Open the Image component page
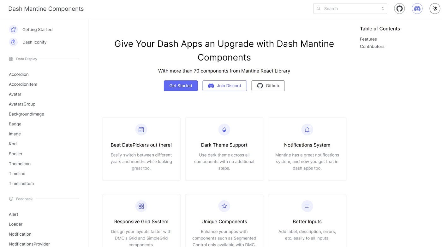442x247 pixels. coord(15,134)
